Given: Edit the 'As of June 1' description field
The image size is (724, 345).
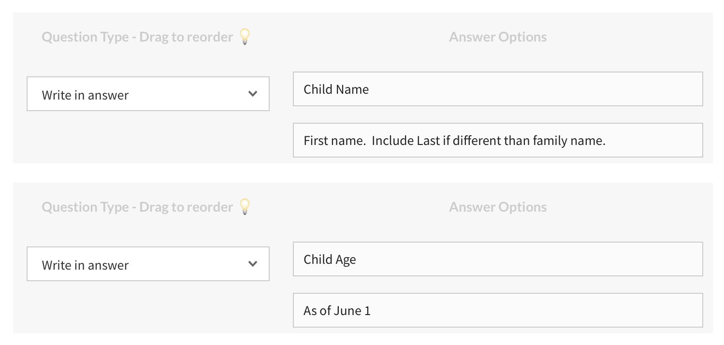Looking at the screenshot, I should click(x=498, y=311).
